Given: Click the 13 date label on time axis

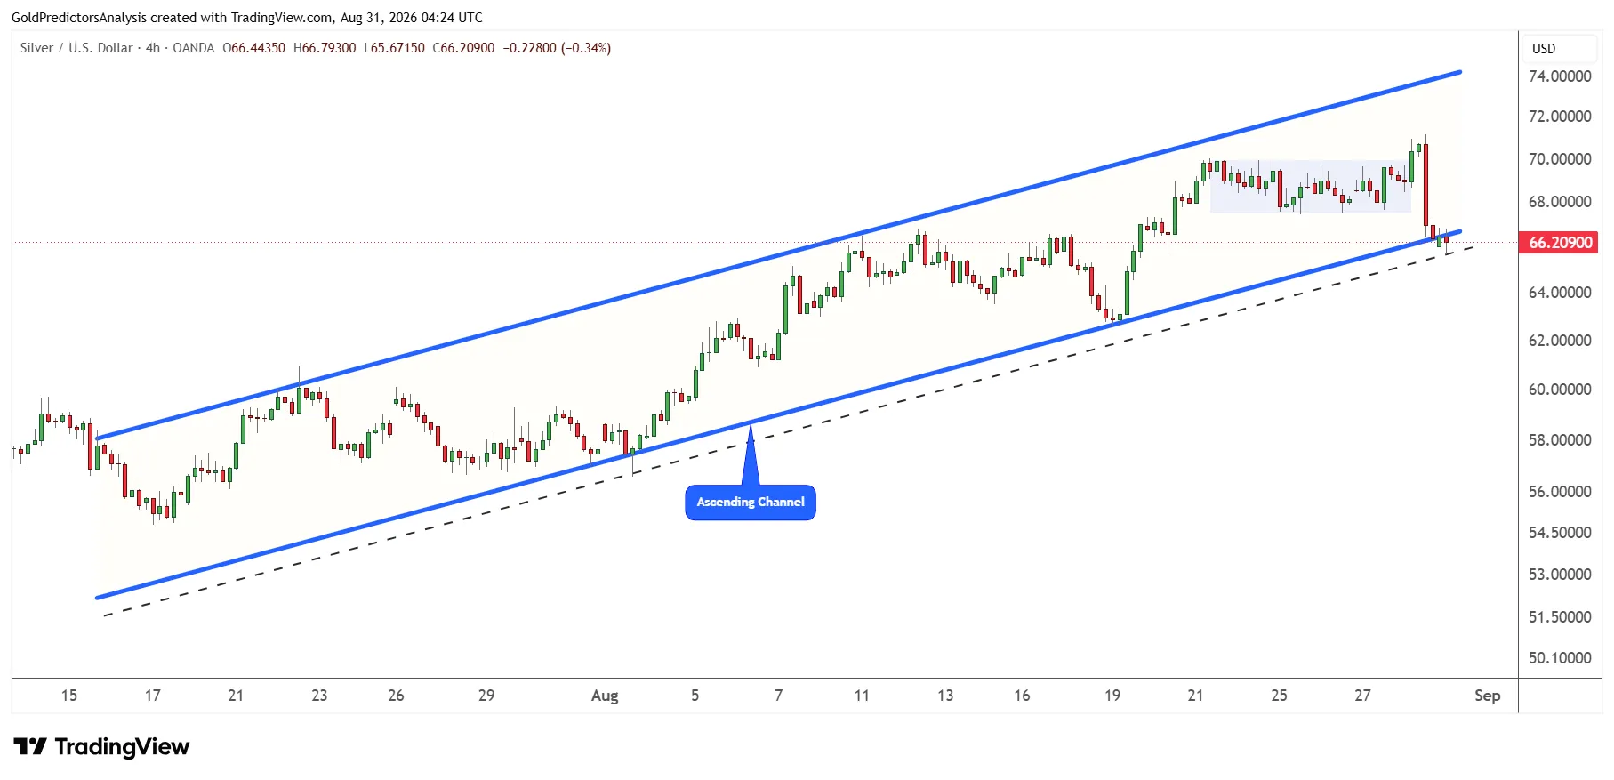Looking at the screenshot, I should click(x=945, y=696).
